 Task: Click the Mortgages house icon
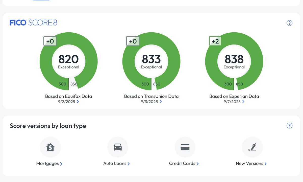pyautogui.click(x=50, y=147)
